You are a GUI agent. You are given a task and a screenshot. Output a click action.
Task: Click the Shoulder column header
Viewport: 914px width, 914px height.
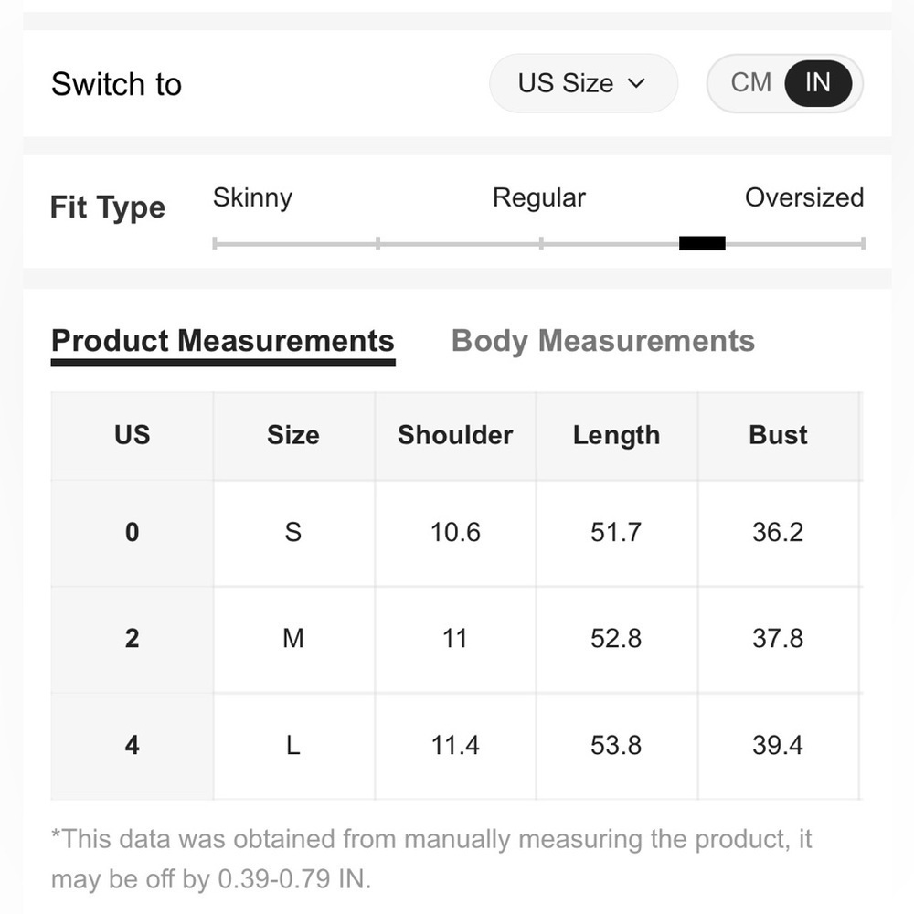[455, 435]
